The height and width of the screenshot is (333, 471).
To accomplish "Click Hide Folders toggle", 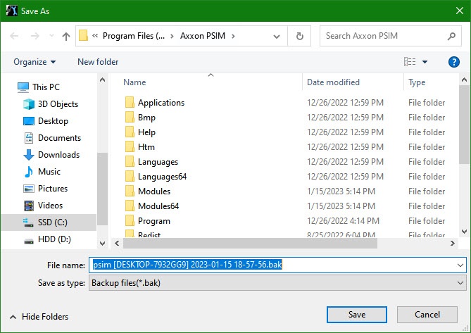I will pos(39,317).
